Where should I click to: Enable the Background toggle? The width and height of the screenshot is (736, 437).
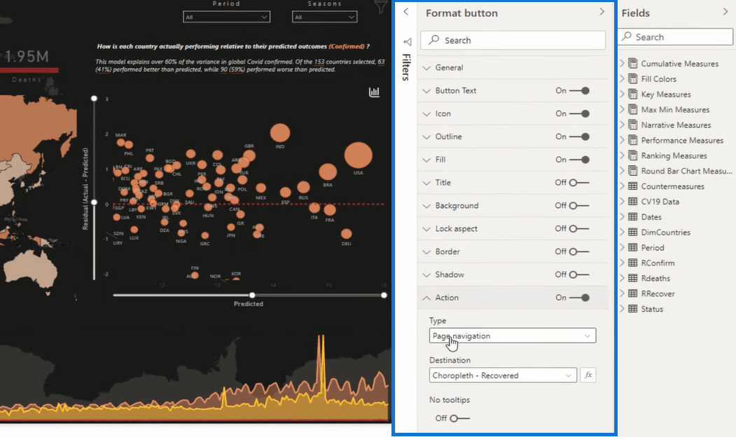pos(578,206)
